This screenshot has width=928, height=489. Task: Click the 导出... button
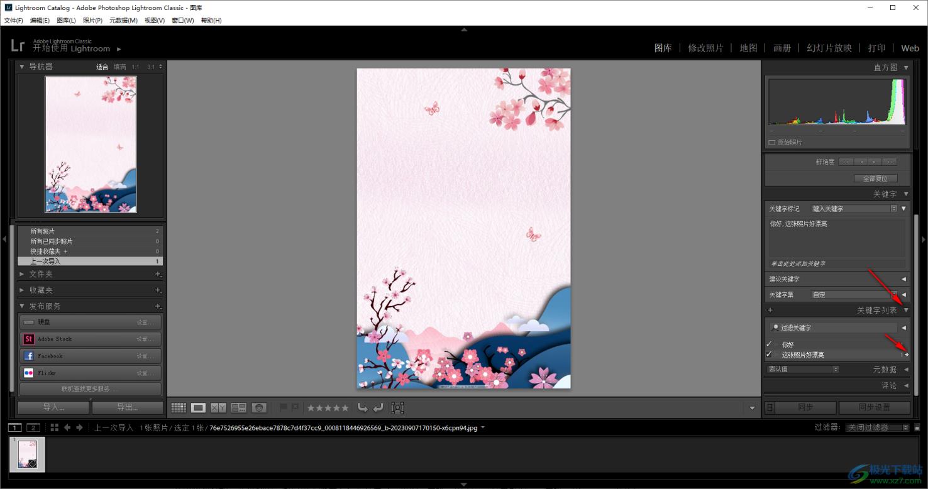tap(127, 407)
